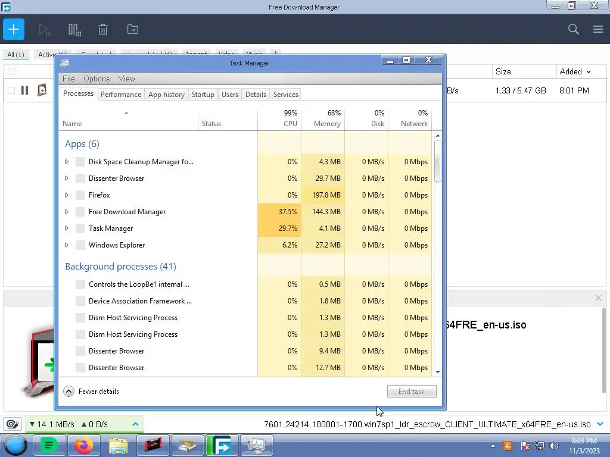Click the network tray icon
The image size is (610, 457).
[x=540, y=446]
